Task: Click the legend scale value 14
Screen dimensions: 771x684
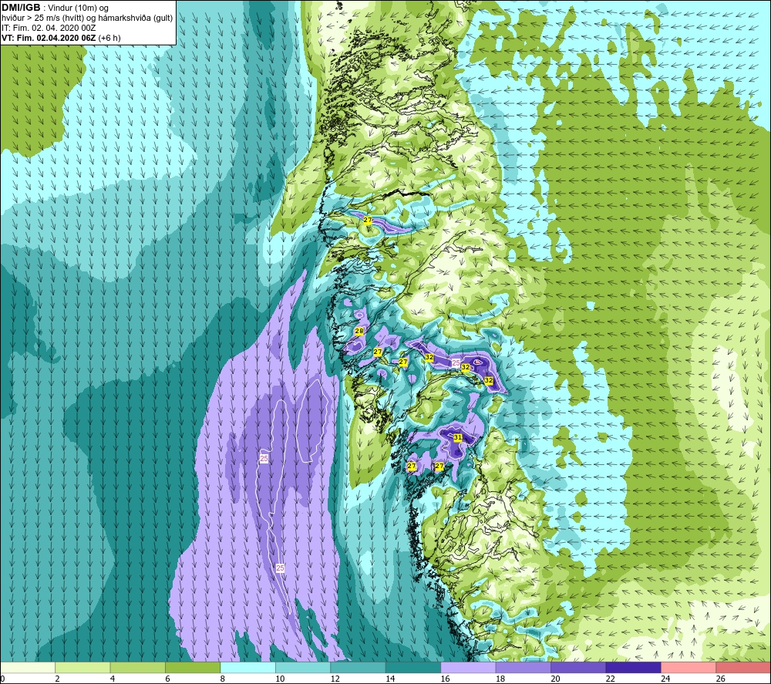Action: (x=390, y=679)
